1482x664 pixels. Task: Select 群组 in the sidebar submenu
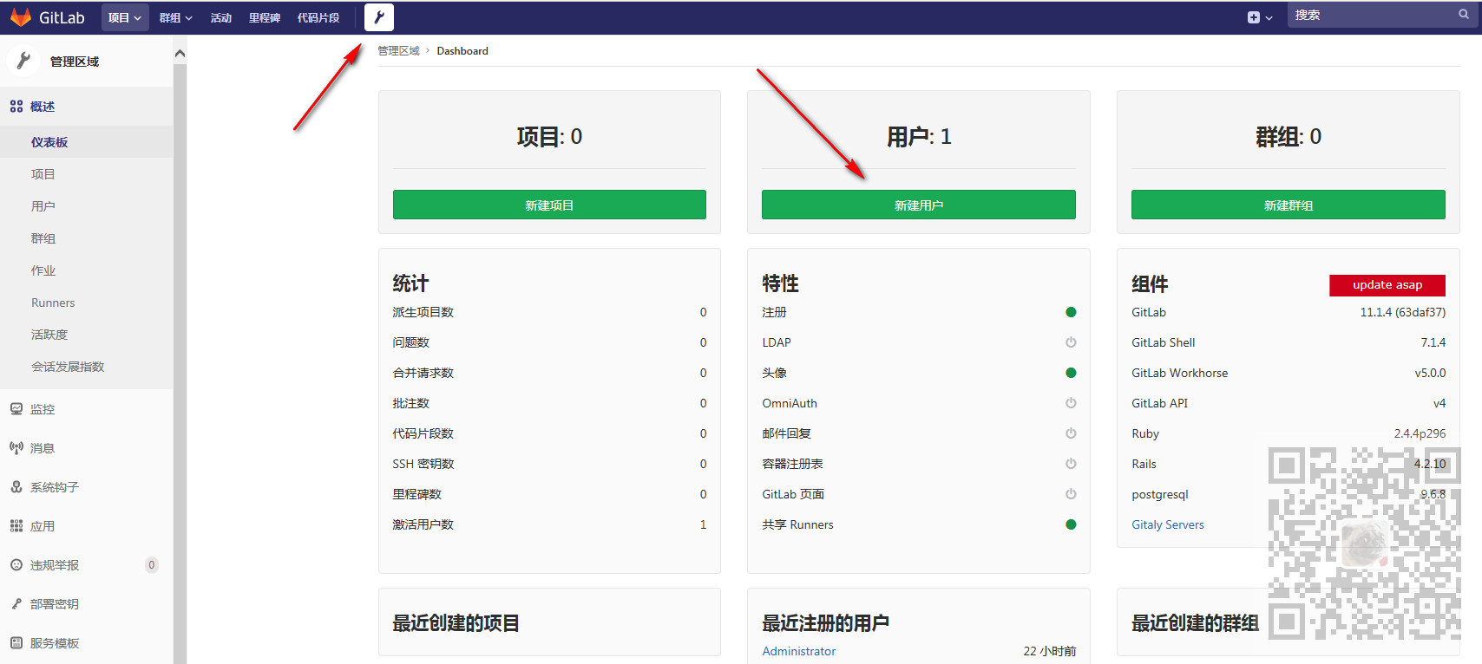(x=43, y=238)
